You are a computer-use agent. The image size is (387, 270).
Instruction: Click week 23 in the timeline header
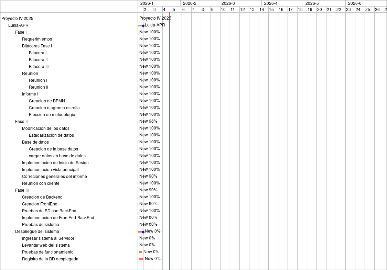point(348,10)
